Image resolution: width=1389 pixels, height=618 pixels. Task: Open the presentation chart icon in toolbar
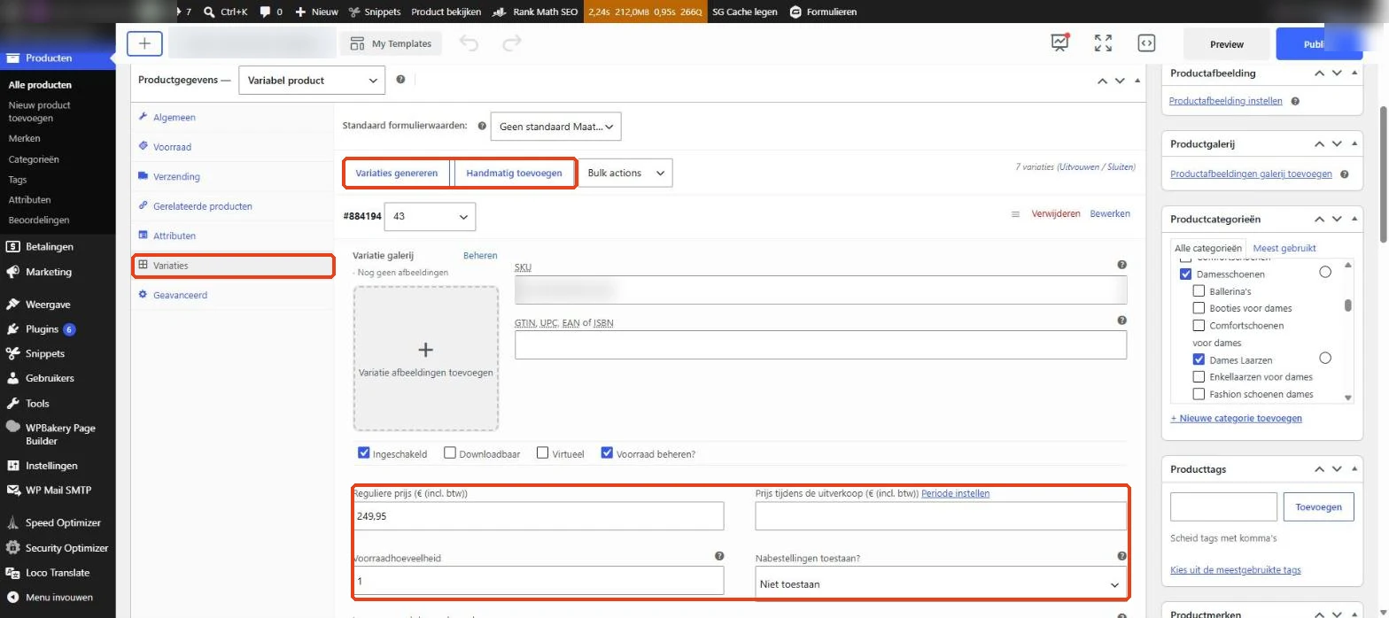tap(1060, 42)
